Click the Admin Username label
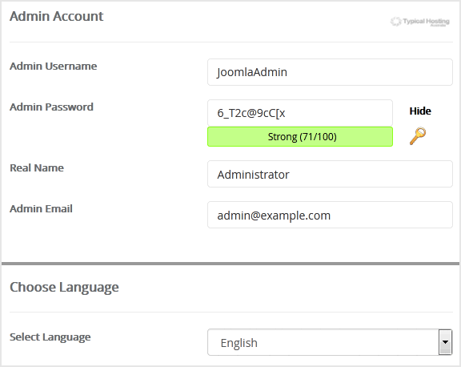This screenshot has height=367, width=461. coord(53,66)
